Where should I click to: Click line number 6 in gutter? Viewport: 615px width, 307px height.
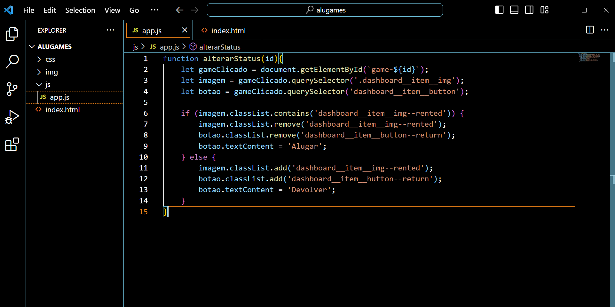pos(146,113)
